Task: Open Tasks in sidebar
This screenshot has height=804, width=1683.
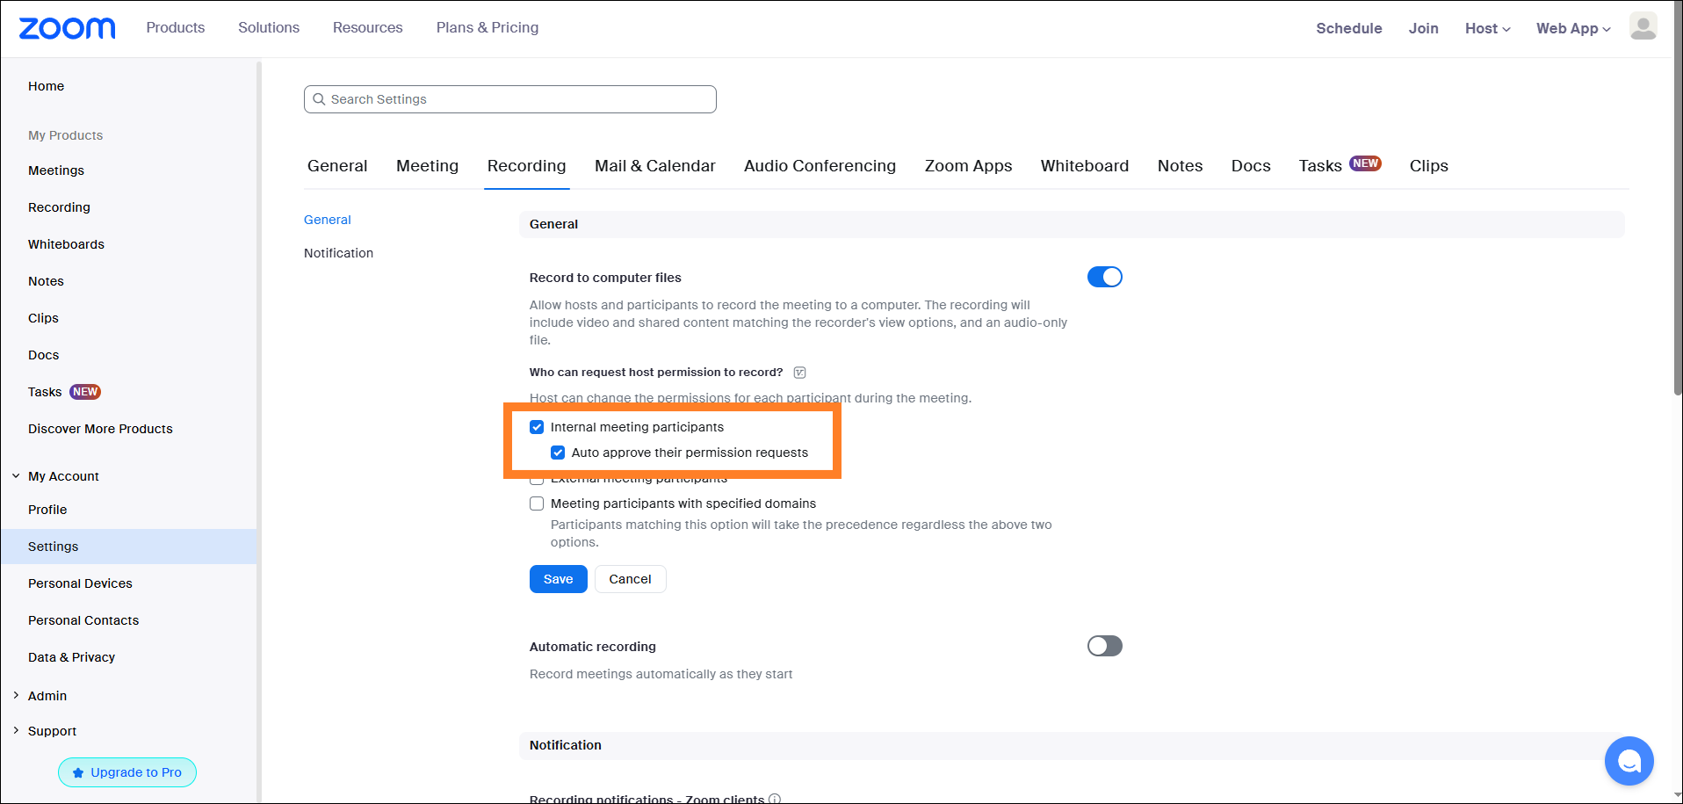Action: [45, 392]
